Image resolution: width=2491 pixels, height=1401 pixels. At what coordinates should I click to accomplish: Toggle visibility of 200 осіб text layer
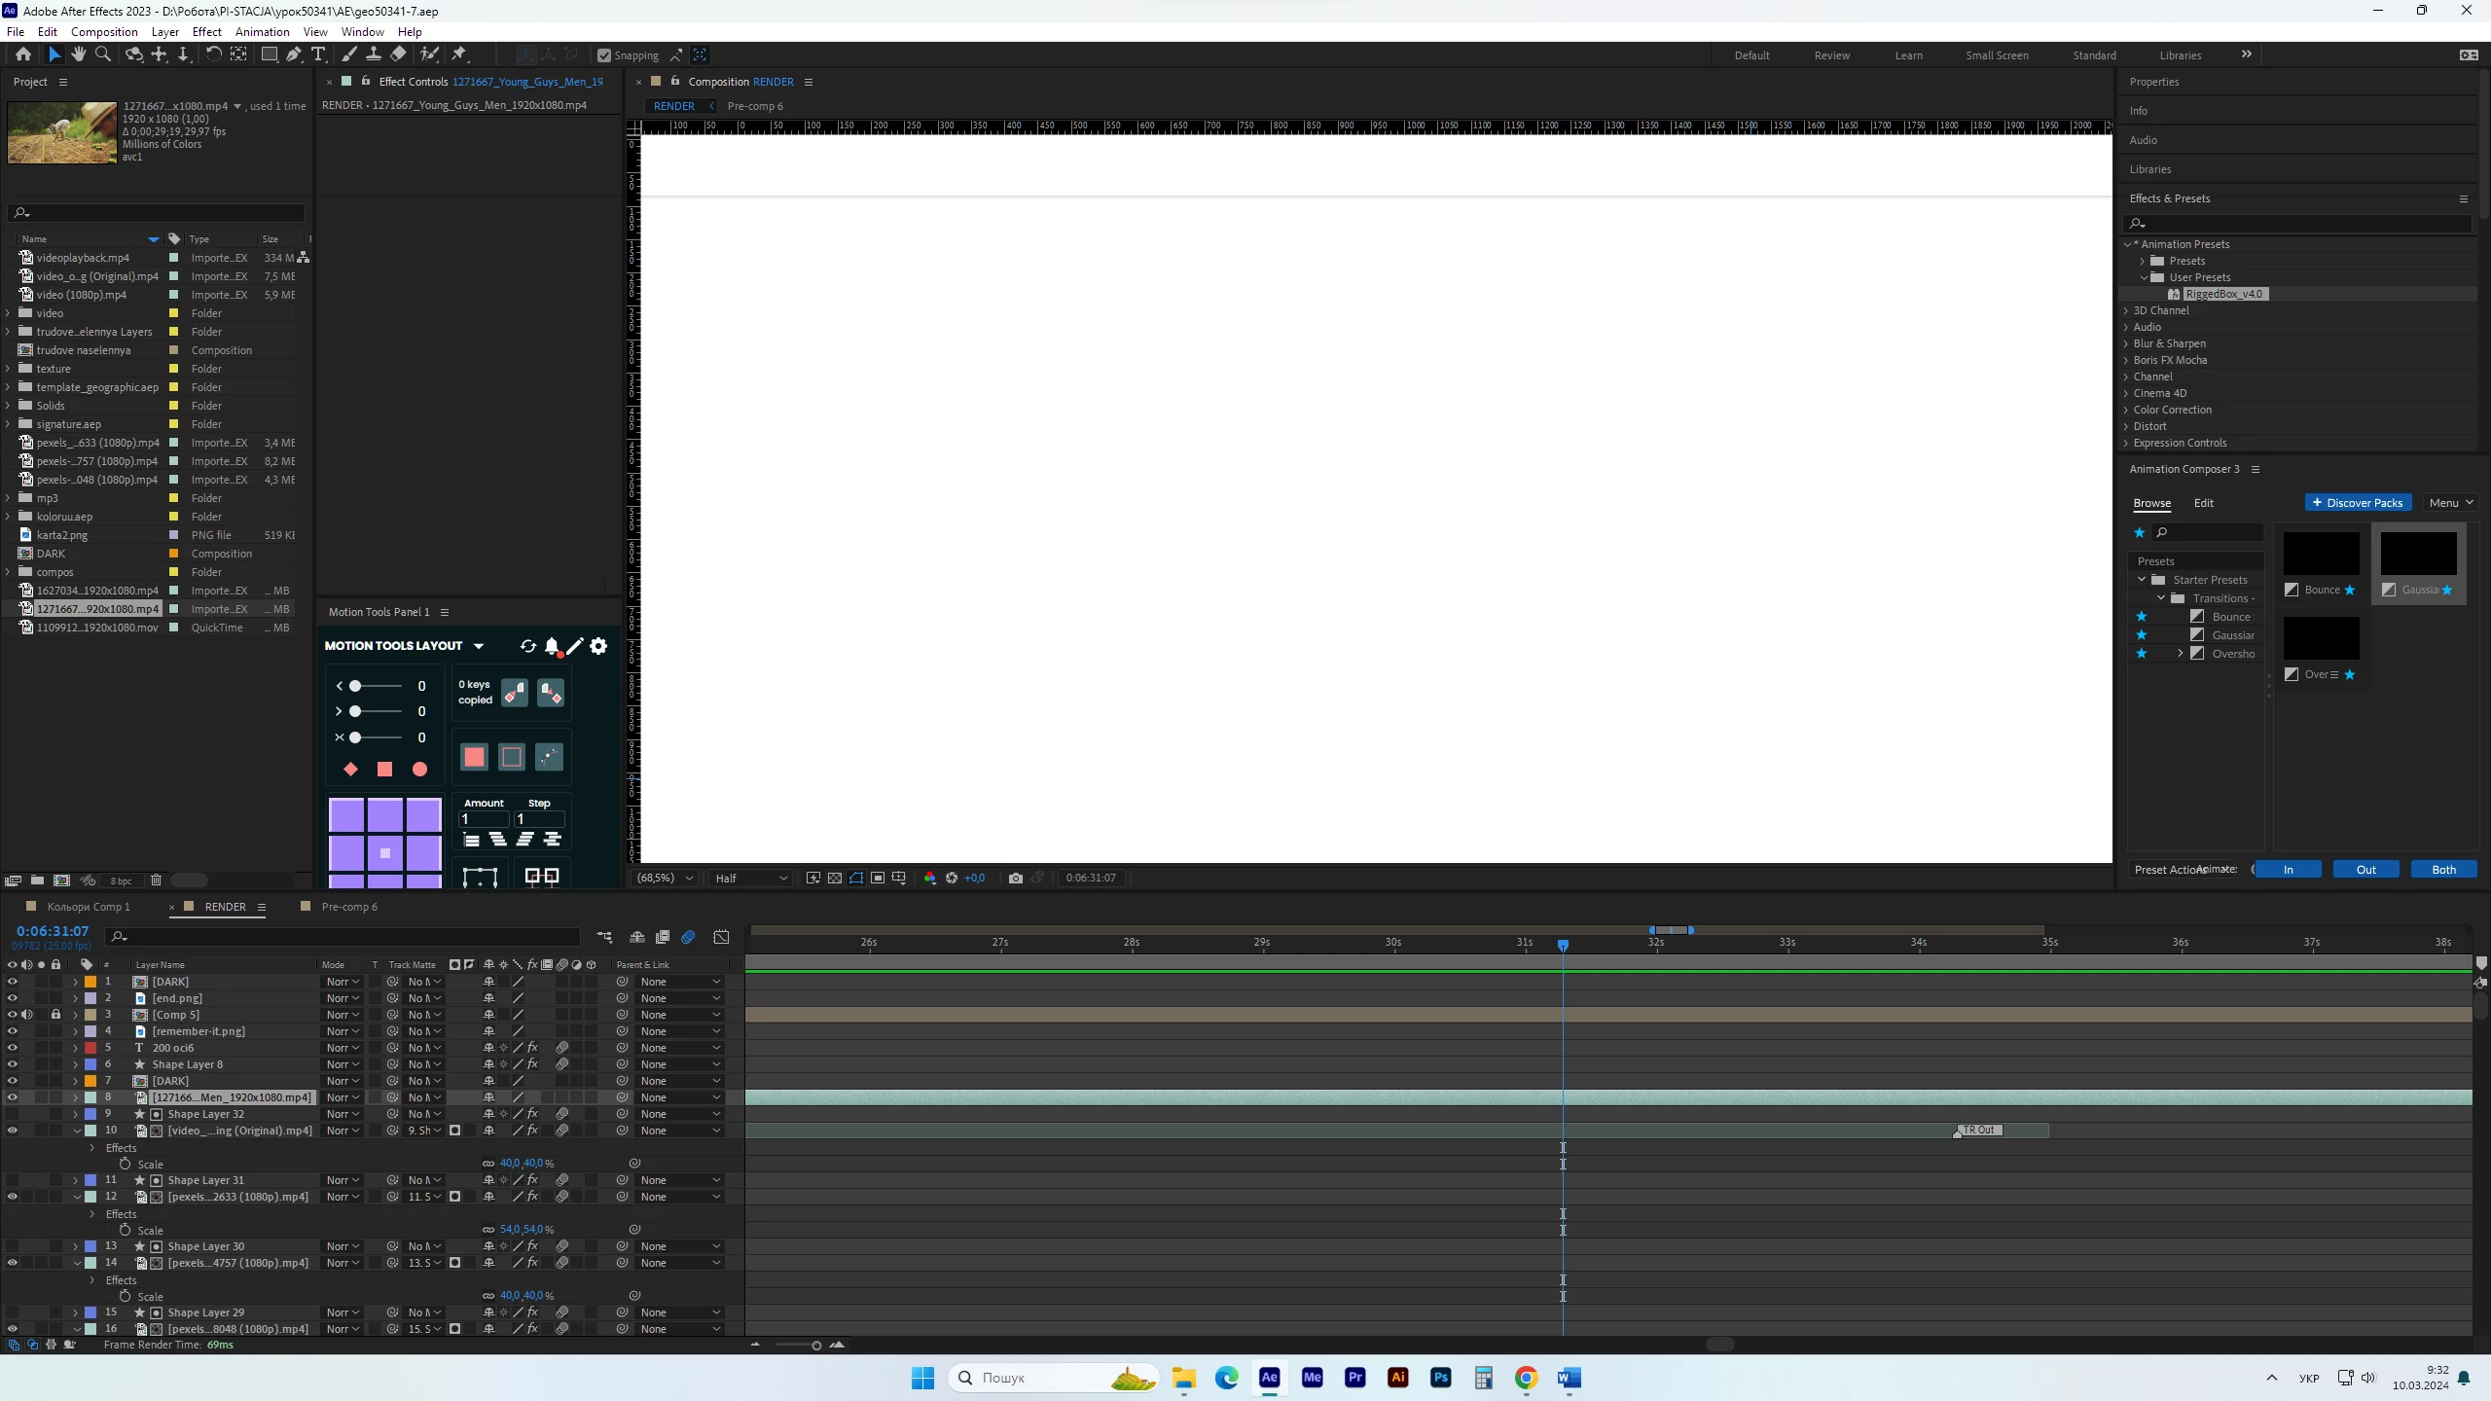click(12, 1048)
